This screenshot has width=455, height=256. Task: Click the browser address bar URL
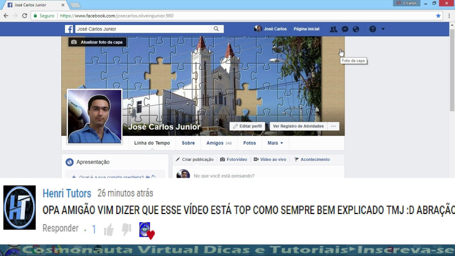click(x=117, y=16)
